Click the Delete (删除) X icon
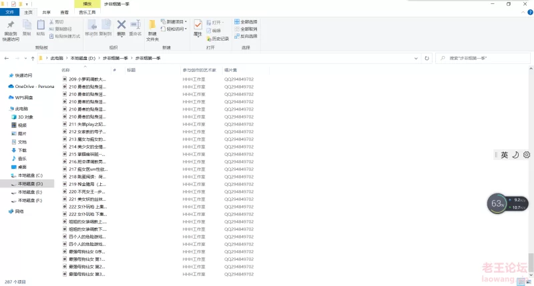The image size is (534, 286). [121, 25]
